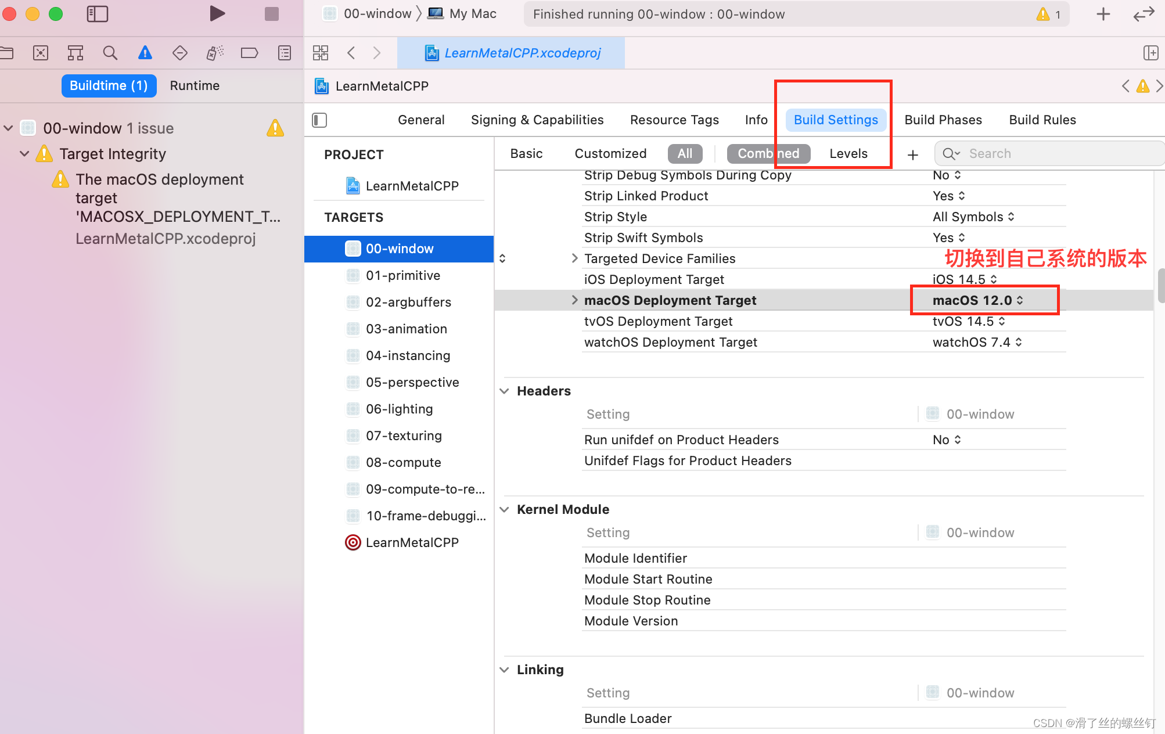
Task: Show All build settings
Action: point(685,153)
